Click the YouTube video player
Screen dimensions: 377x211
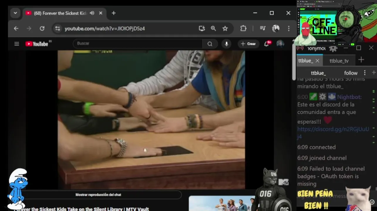point(151,120)
